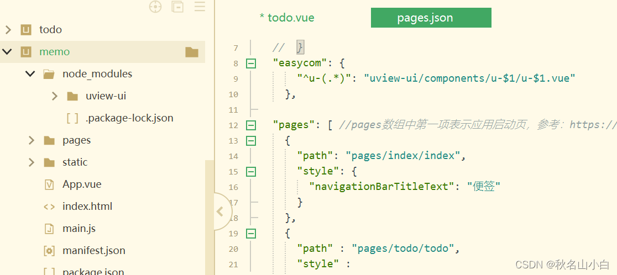Image resolution: width=617 pixels, height=275 pixels.
Task: Open .package-lock.json in the file tree
Action: click(129, 118)
